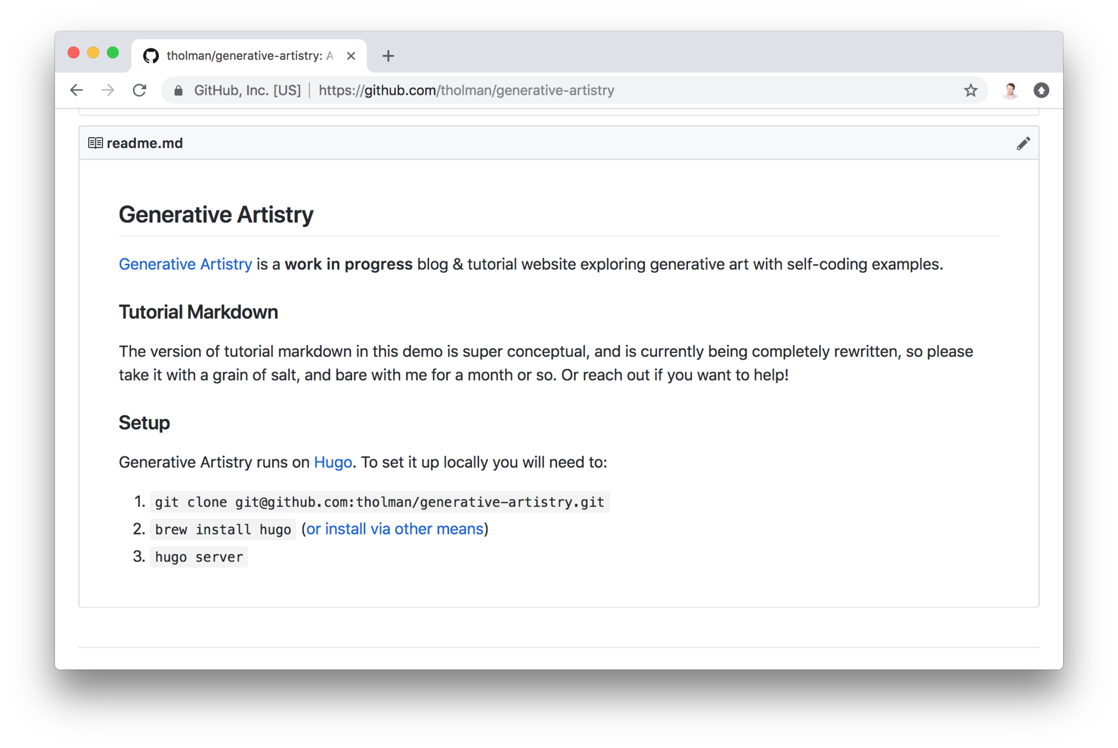Click the github.com URL address field
This screenshot has height=748, width=1118.
pyautogui.click(x=466, y=90)
